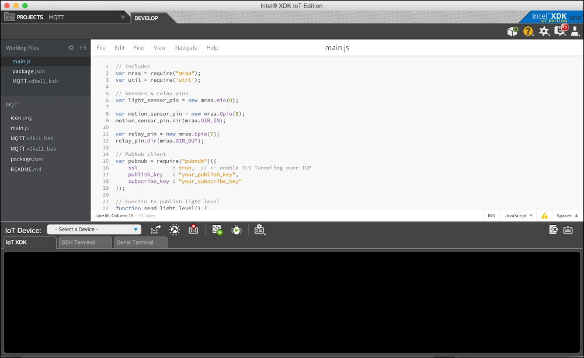Click the yellow warning triangle in status bar
The height and width of the screenshot is (358, 584).
(544, 216)
